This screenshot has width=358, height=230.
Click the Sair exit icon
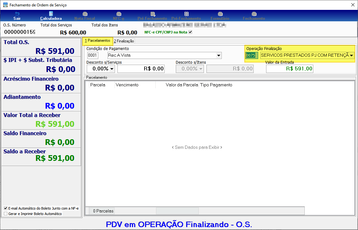(x=17, y=14)
